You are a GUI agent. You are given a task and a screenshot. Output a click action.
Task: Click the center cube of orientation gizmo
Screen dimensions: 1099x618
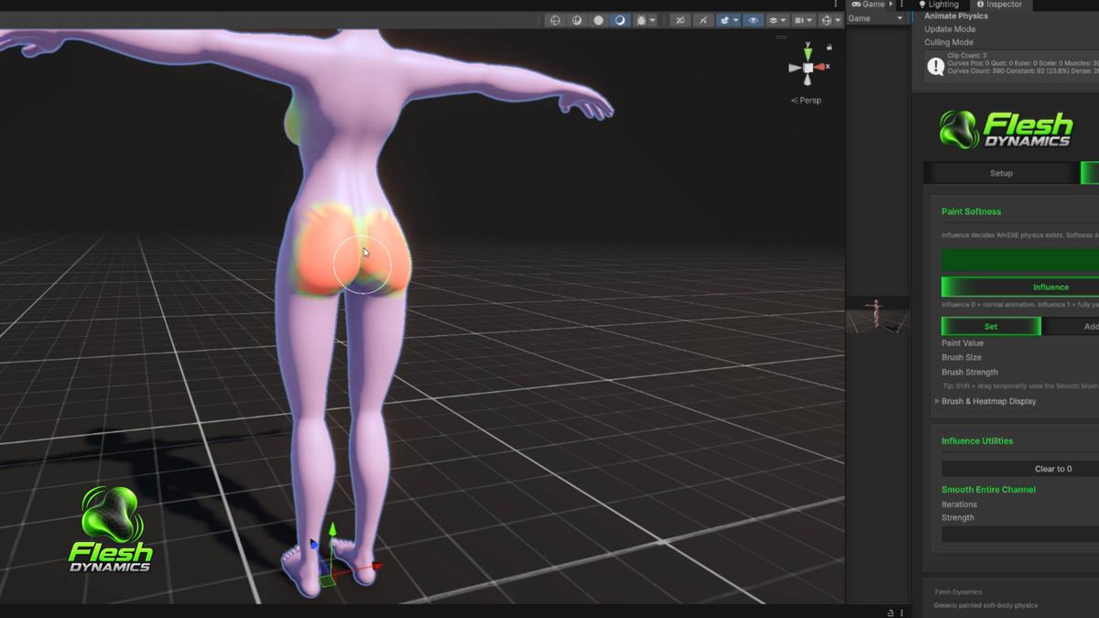(x=808, y=68)
